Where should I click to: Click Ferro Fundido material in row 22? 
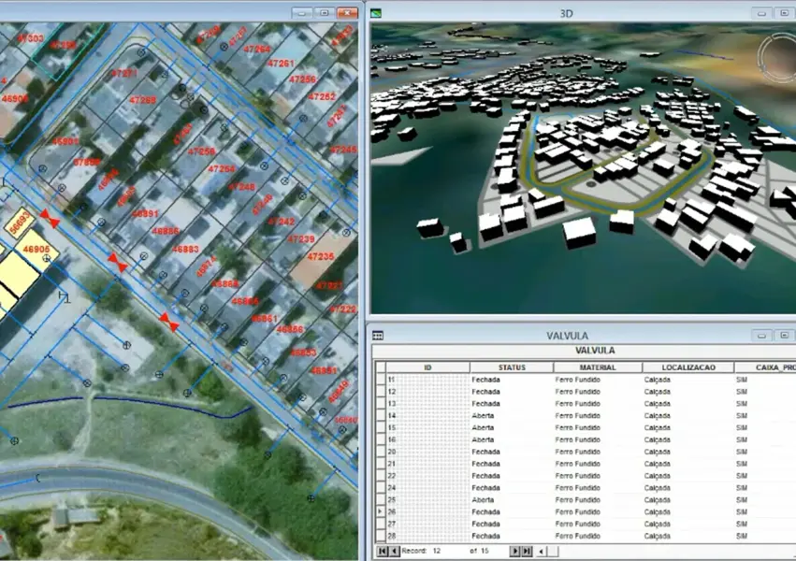click(x=578, y=476)
